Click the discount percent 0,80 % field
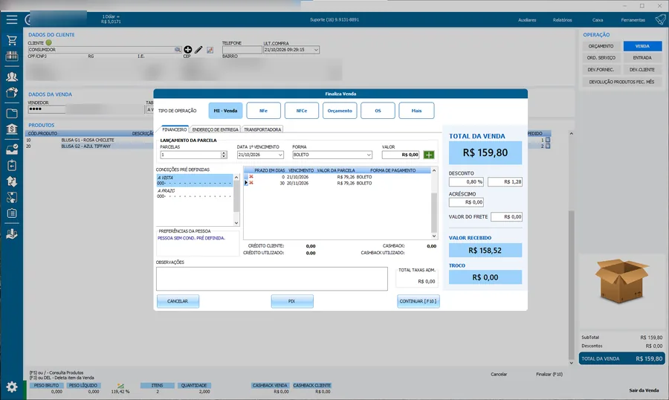This screenshot has width=669, height=400. [466, 182]
